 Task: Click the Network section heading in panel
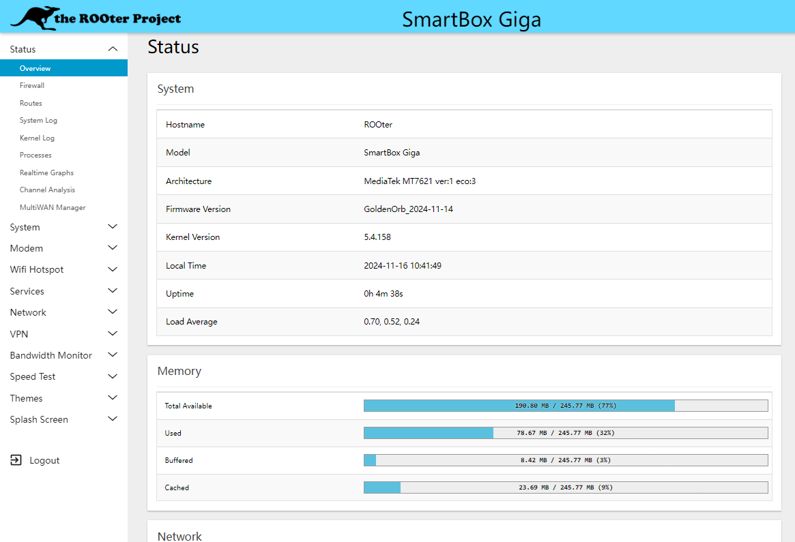179,536
